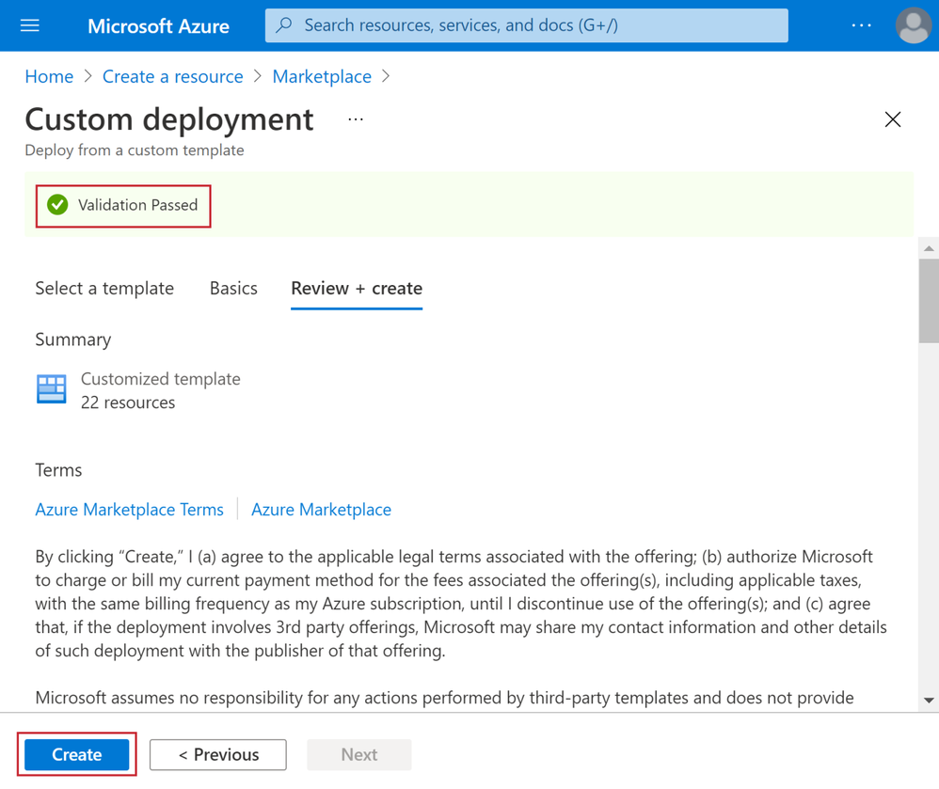The width and height of the screenshot is (939, 789).
Task: Navigate to Create a resource breadcrumb
Action: point(172,77)
